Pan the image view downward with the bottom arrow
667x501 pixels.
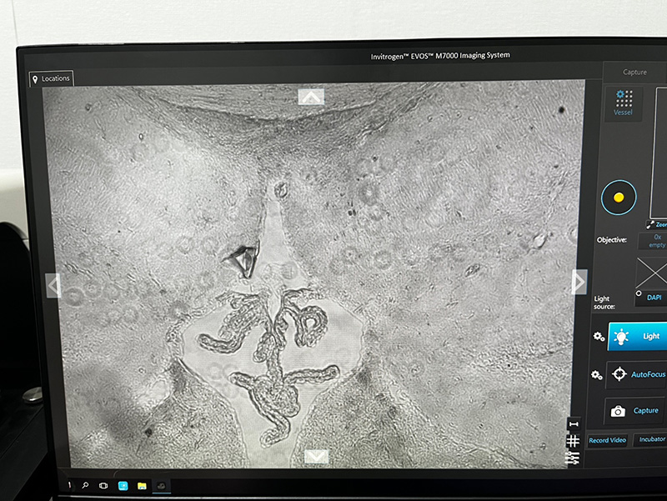click(315, 456)
